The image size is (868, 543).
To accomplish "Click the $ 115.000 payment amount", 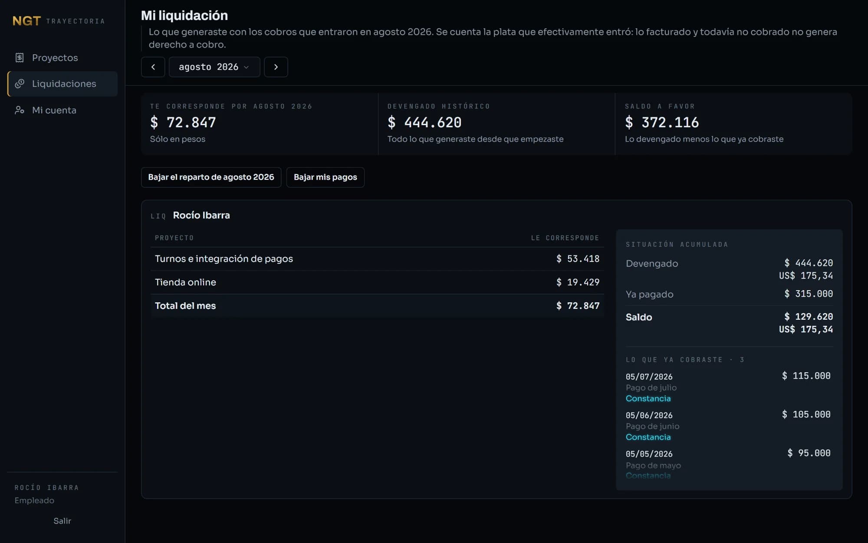I will coord(806,376).
